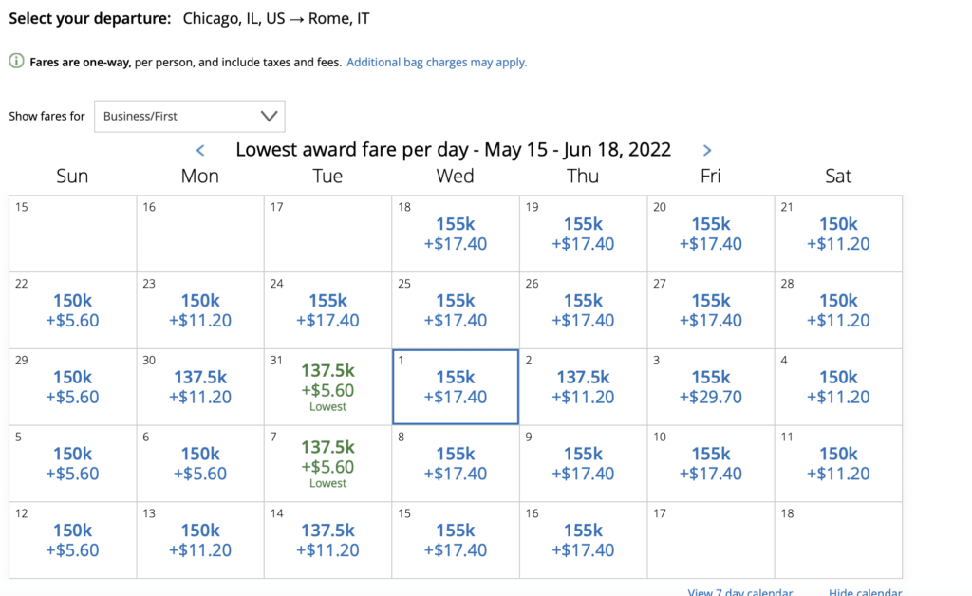Open the Business/First fare class dropdown
972x596 pixels.
coord(189,116)
